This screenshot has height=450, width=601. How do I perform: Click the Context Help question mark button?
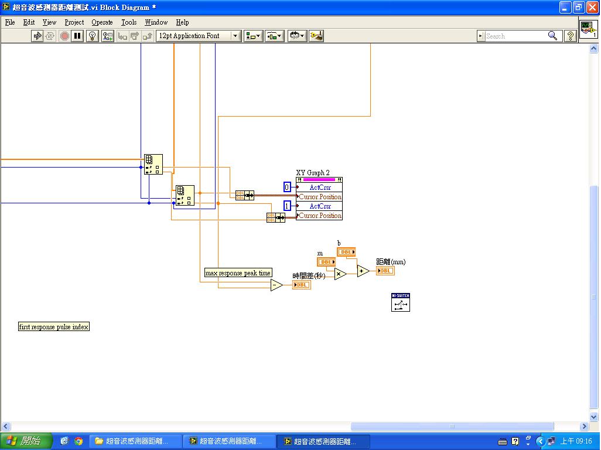571,36
